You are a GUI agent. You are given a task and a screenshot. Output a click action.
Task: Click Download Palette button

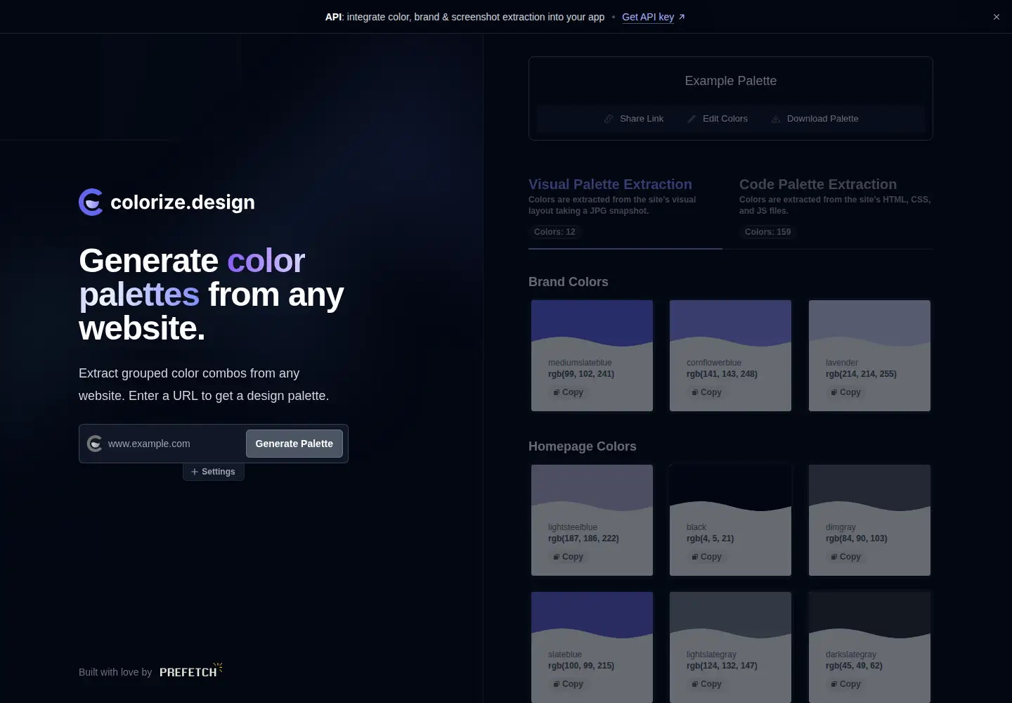[x=815, y=119]
